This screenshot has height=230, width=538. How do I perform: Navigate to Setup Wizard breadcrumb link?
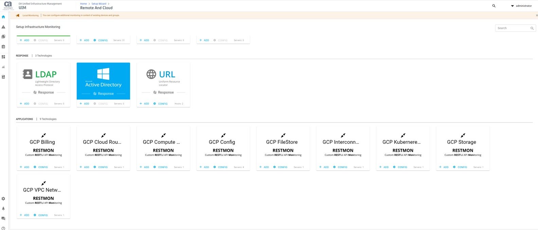pos(99,4)
